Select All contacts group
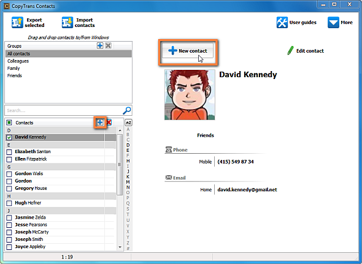This screenshot has height=264, width=362. tap(69, 54)
